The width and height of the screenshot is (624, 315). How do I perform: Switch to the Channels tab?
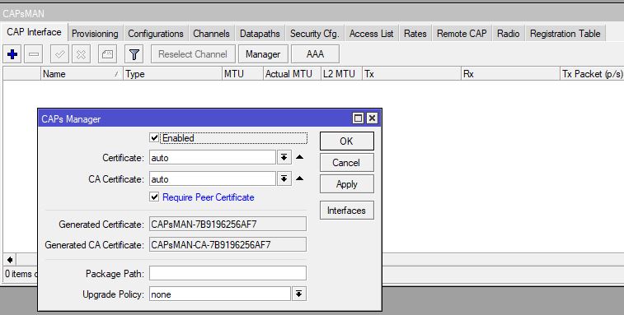click(211, 34)
